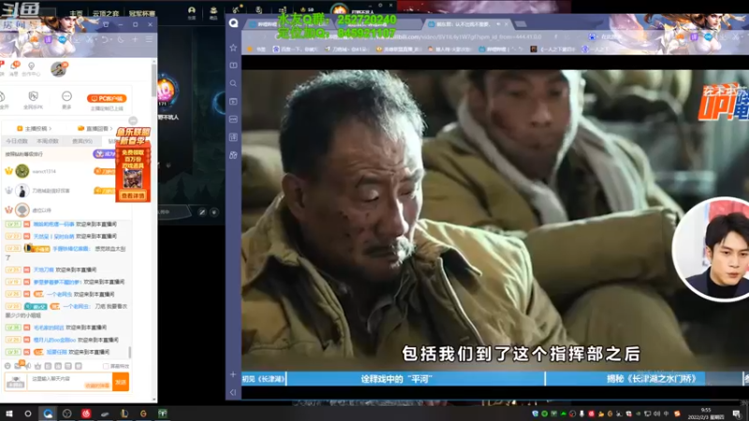This screenshot has height=421, width=749.
Task: Toggle the 屏蔽特效 checkbox
Action: click(x=106, y=366)
